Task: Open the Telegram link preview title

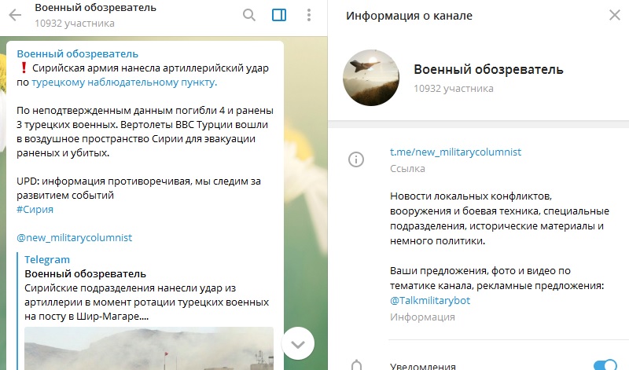Action: (47, 260)
